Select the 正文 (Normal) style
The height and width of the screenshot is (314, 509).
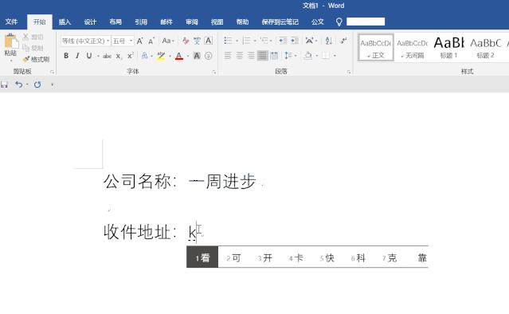[376, 47]
